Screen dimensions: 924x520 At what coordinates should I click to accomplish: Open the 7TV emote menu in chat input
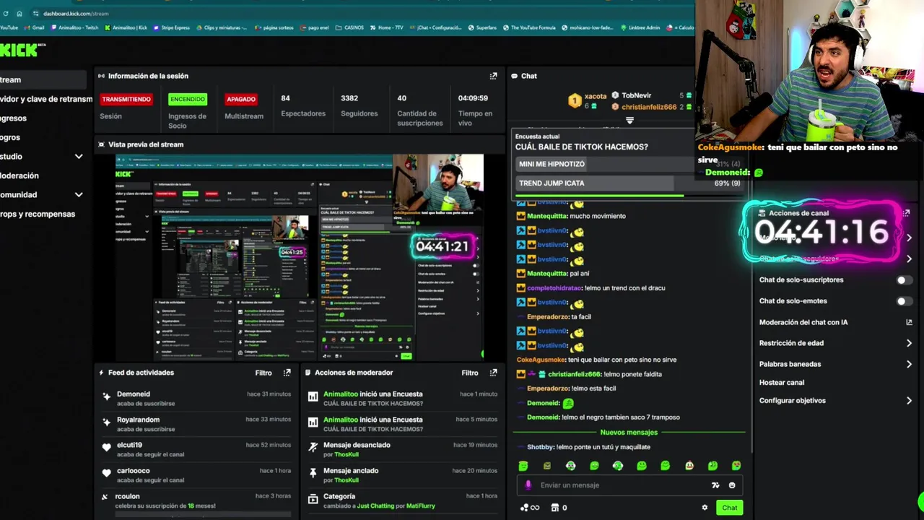pos(715,485)
